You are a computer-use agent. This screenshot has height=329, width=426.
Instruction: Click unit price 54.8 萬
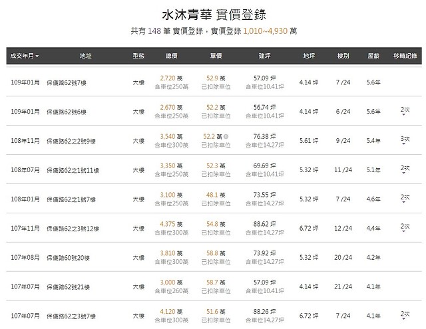point(216,224)
